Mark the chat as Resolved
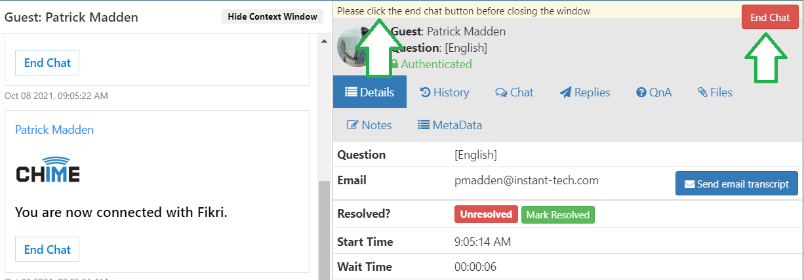The height and width of the screenshot is (280, 804). [558, 214]
